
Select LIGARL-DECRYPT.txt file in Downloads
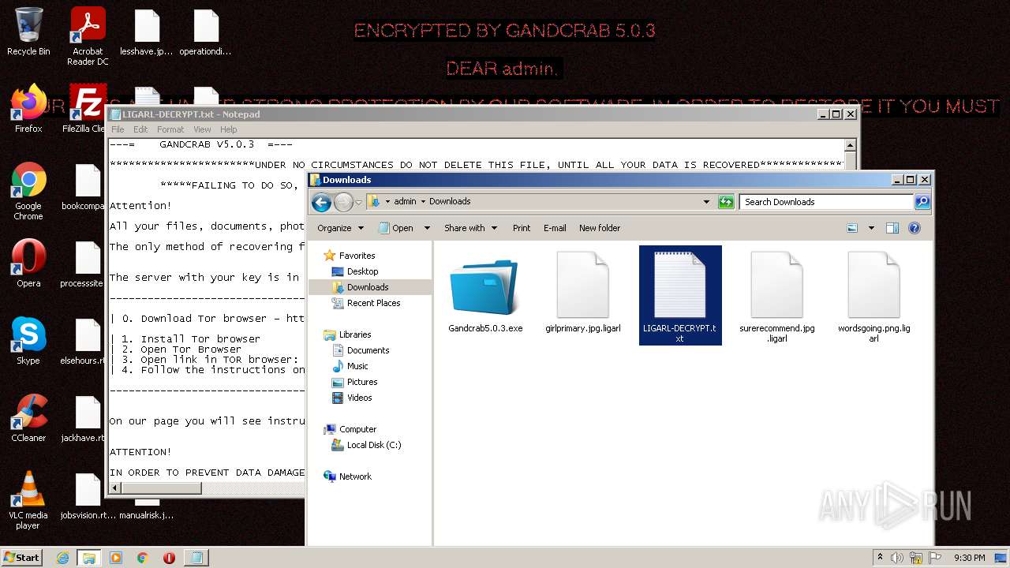[680, 295]
